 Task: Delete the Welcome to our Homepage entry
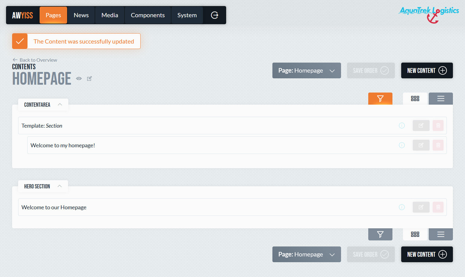coord(438,207)
